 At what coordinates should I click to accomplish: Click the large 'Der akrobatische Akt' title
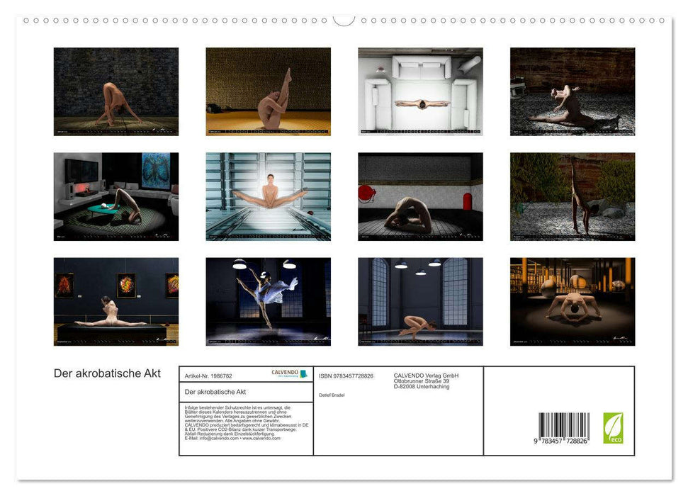[107, 373]
